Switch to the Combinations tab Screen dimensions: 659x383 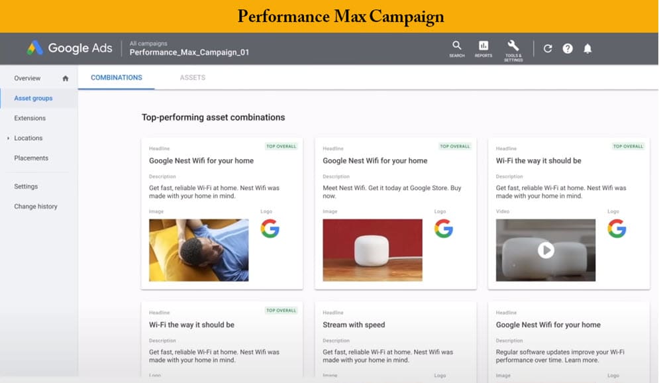pos(117,78)
